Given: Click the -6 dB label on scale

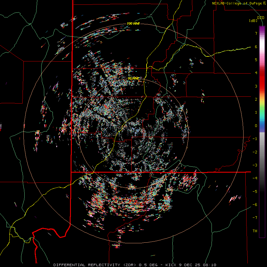Looking at the screenshot, I should [x=255, y=205].
